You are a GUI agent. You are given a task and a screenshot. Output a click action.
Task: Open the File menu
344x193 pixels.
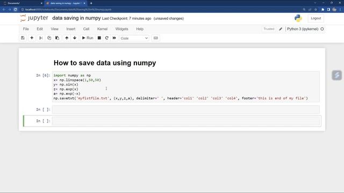click(x=26, y=29)
